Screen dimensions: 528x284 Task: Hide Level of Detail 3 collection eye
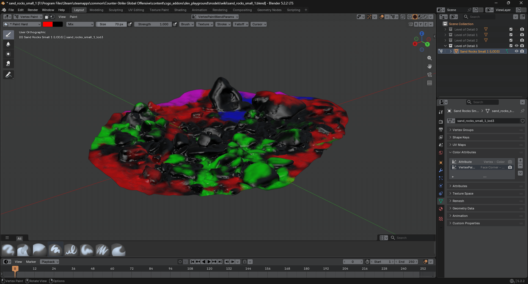pos(516,46)
